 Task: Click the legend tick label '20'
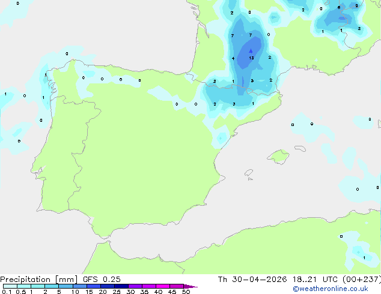103,292
